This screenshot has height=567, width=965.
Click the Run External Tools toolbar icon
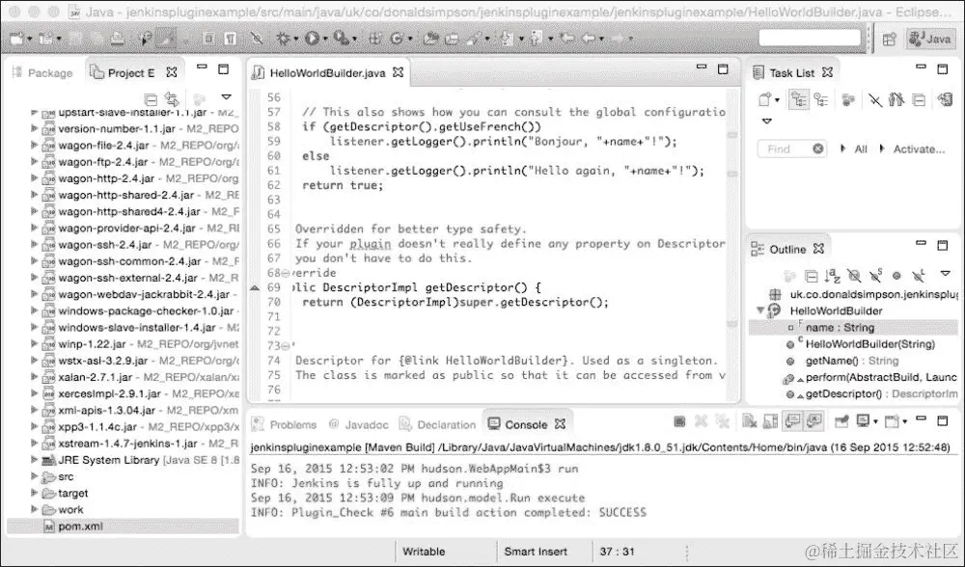[x=341, y=39]
